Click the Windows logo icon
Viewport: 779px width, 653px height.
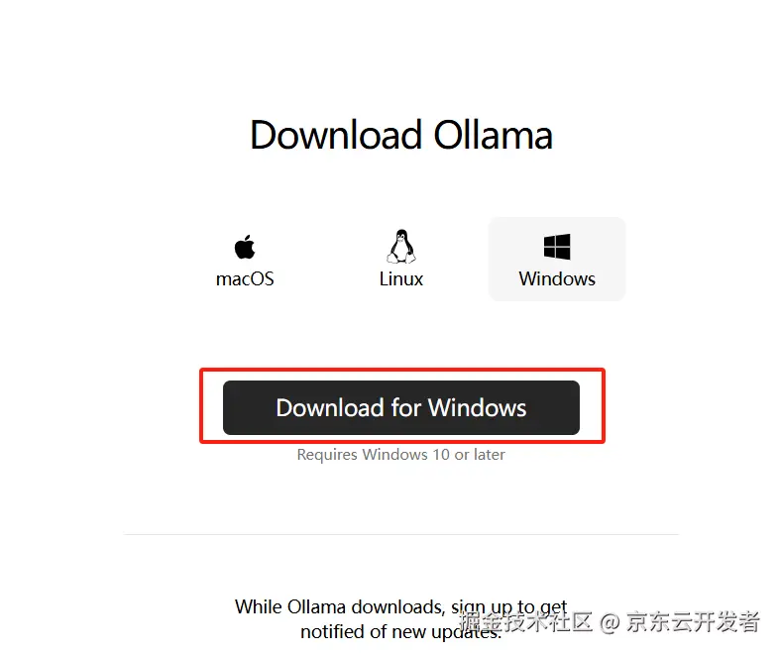[x=557, y=247]
